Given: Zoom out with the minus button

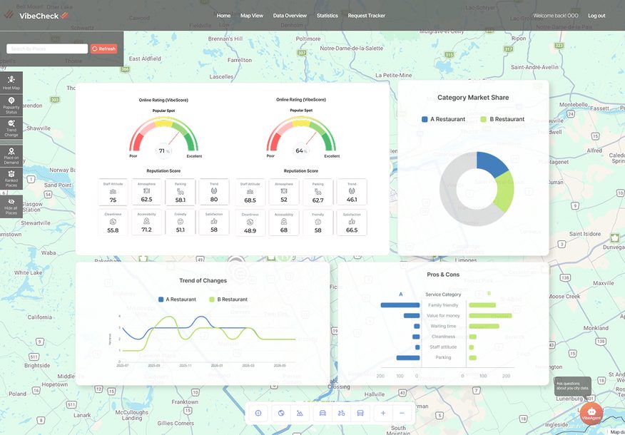Looking at the screenshot, I should (x=402, y=413).
